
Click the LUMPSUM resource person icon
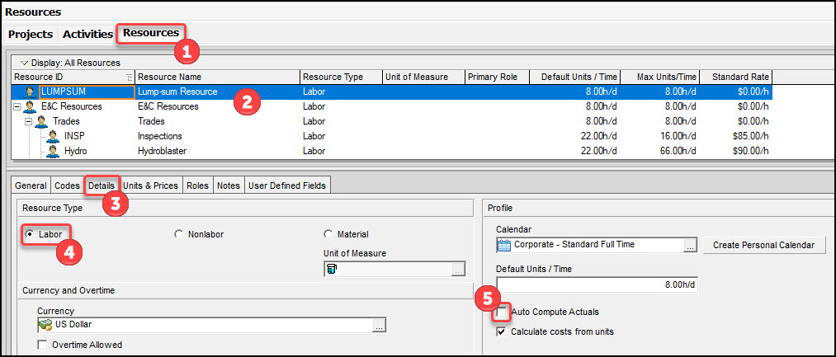[x=30, y=92]
